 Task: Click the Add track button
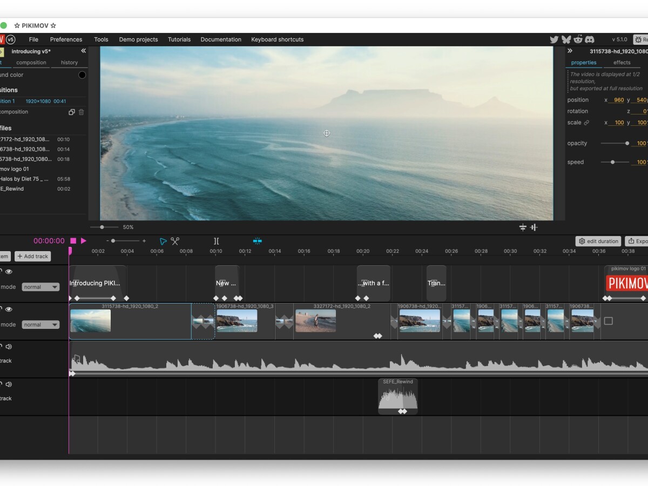coord(32,256)
